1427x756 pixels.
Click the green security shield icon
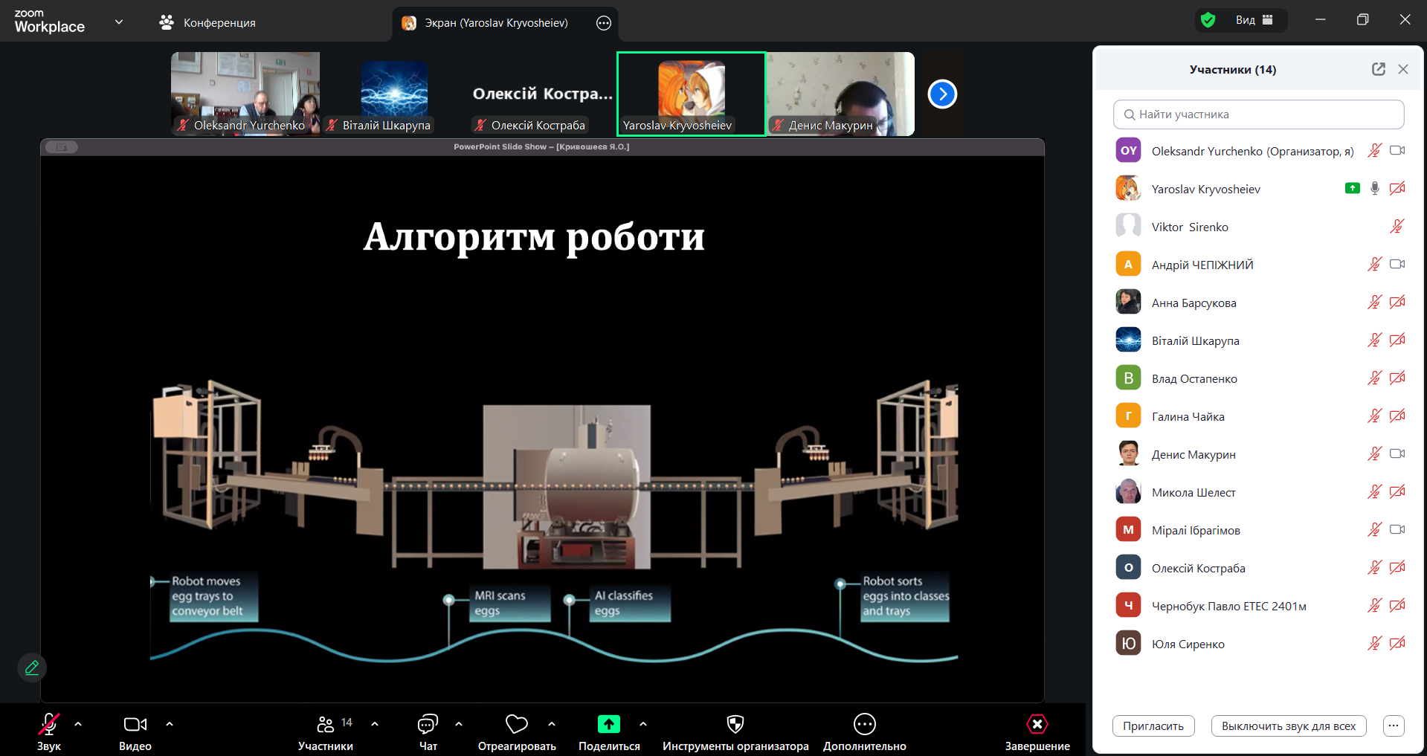[x=1208, y=20]
